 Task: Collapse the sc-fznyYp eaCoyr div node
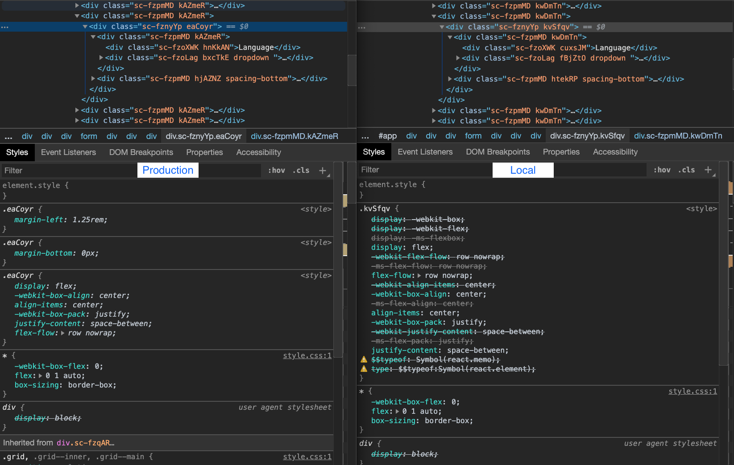[85, 27]
